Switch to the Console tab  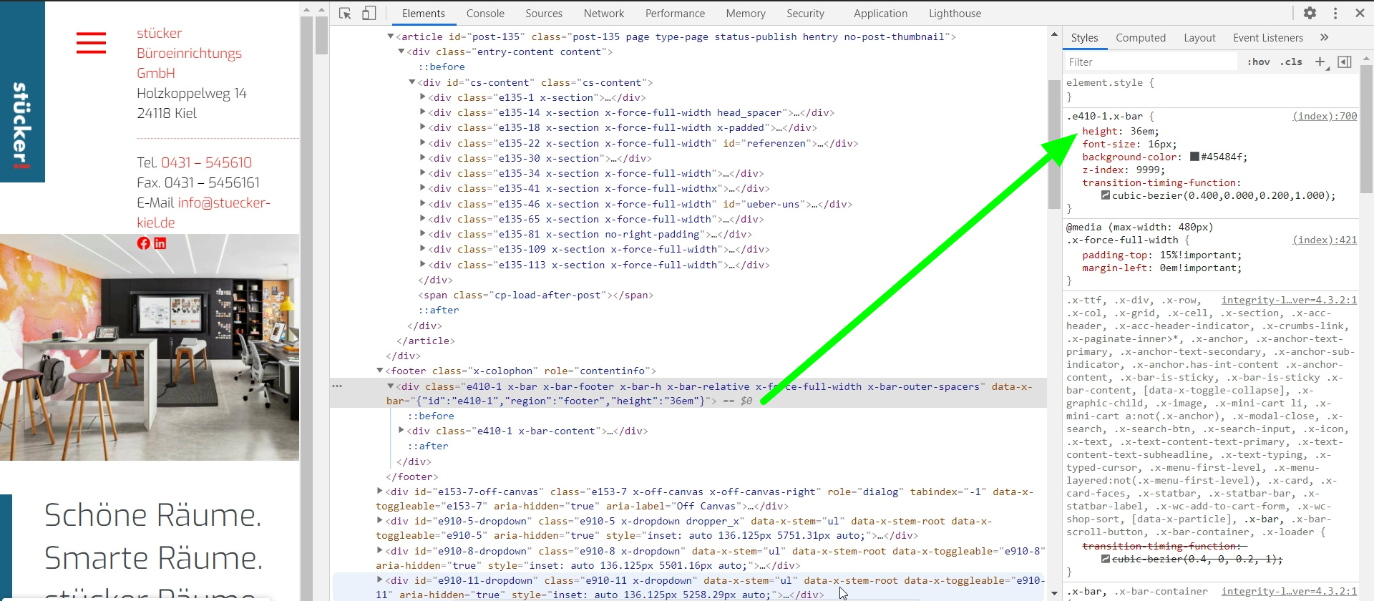click(x=485, y=14)
